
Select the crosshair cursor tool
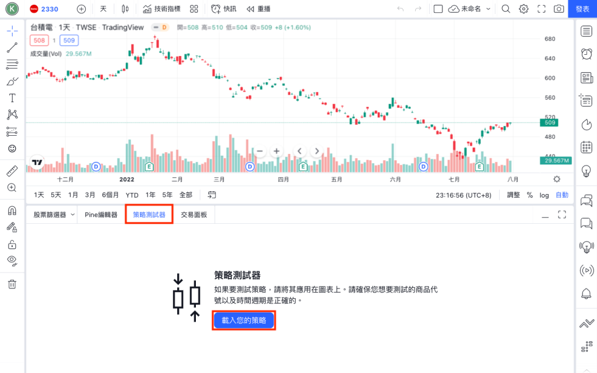point(12,31)
